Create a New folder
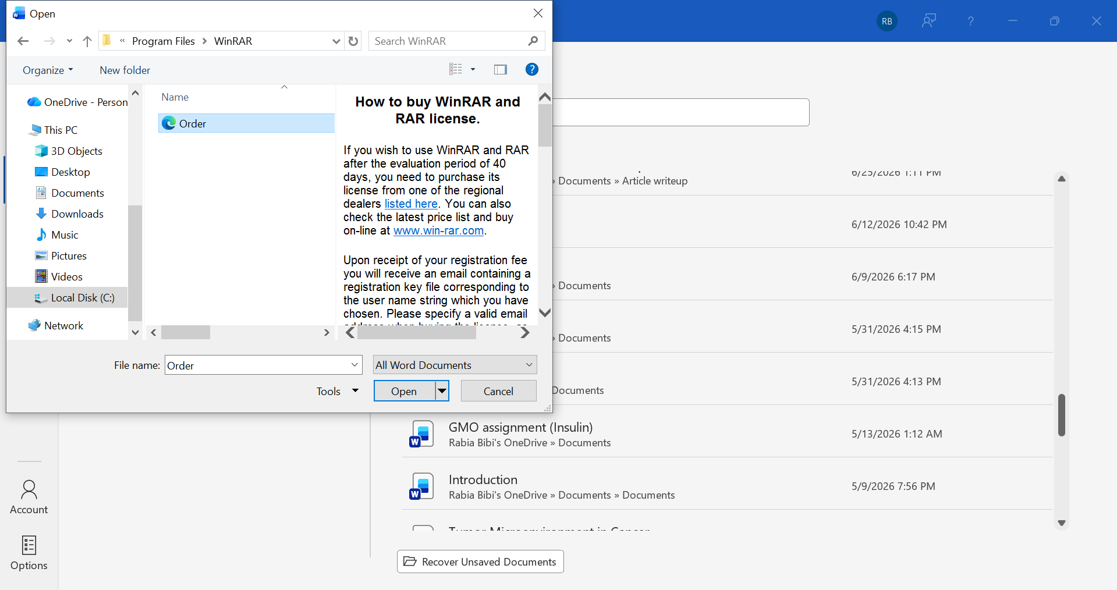The height and width of the screenshot is (590, 1117). point(125,70)
